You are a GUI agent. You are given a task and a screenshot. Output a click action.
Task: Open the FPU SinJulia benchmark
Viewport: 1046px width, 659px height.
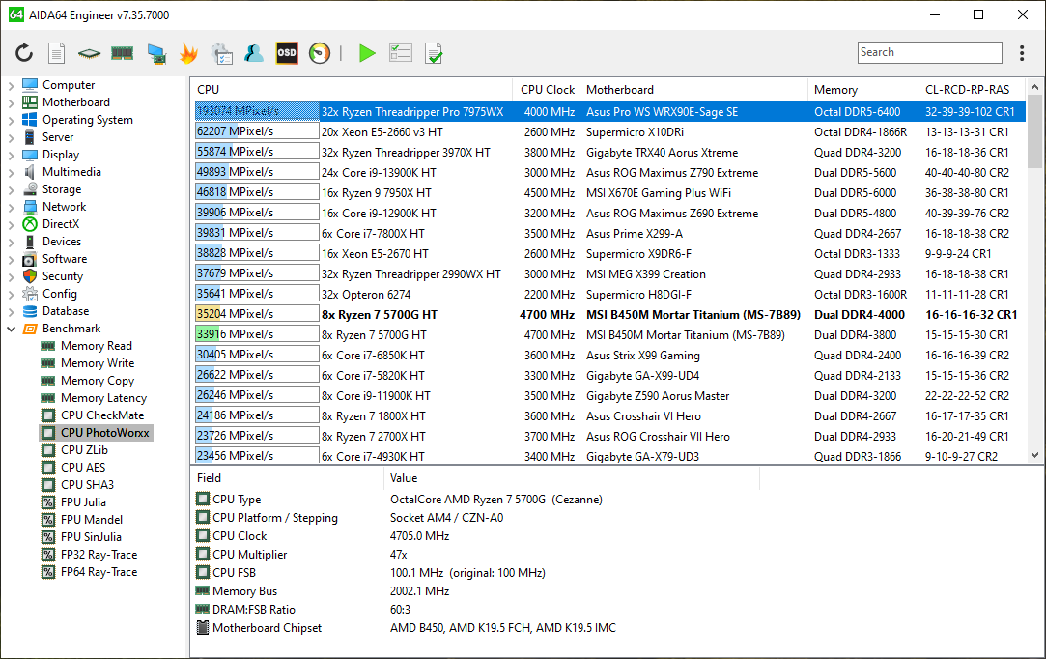pyautogui.click(x=91, y=536)
